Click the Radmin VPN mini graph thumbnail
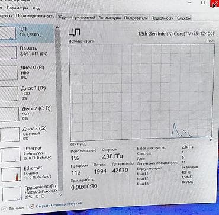This screenshot has width=219, height=215. pos(11,155)
